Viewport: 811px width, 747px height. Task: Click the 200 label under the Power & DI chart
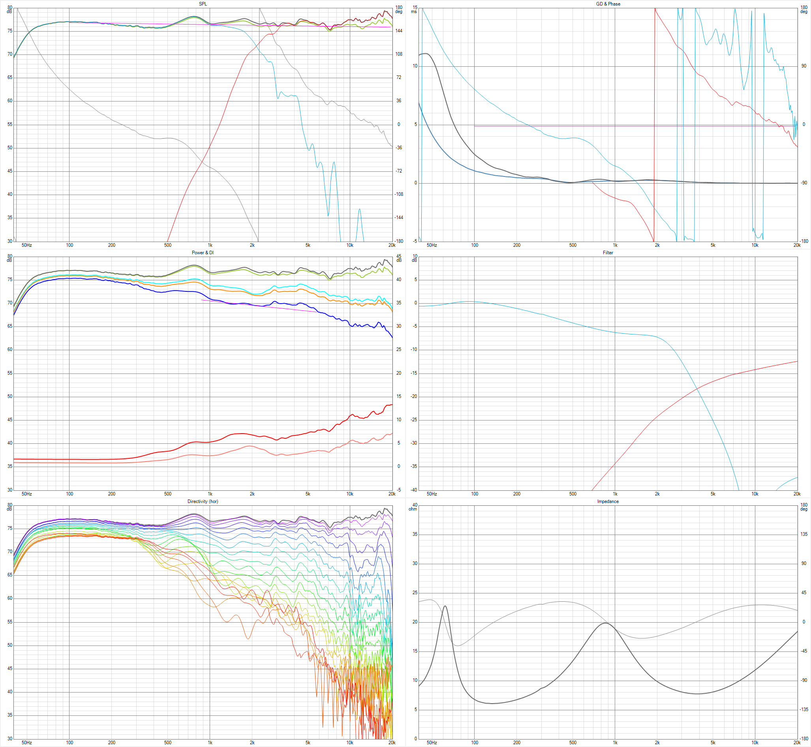(x=112, y=494)
